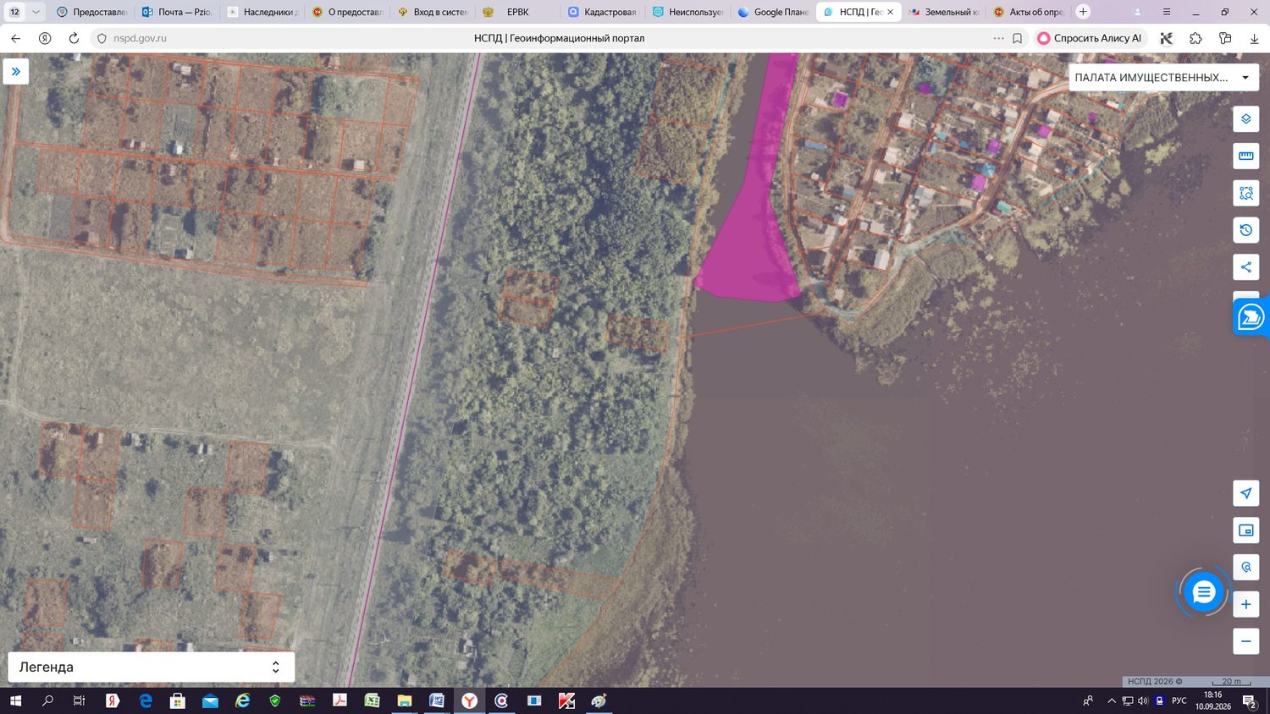Share the current map view
Viewport: 1270px width, 714px height.
pos(1245,267)
